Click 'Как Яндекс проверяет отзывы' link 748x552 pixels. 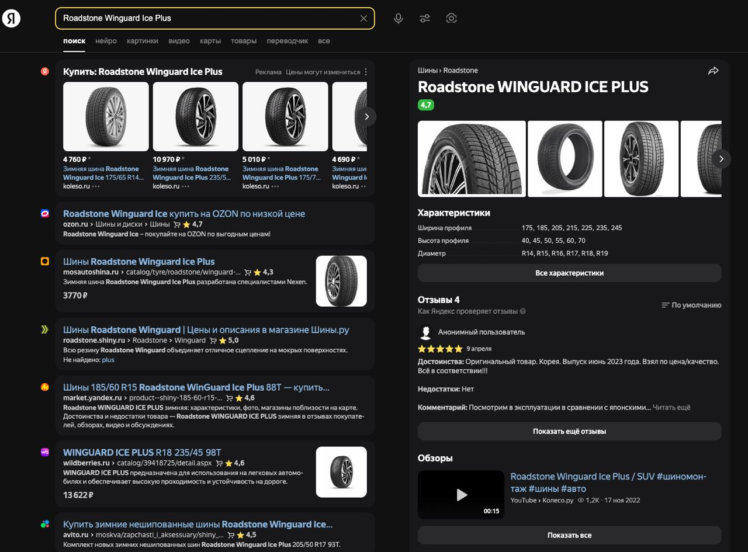point(467,311)
